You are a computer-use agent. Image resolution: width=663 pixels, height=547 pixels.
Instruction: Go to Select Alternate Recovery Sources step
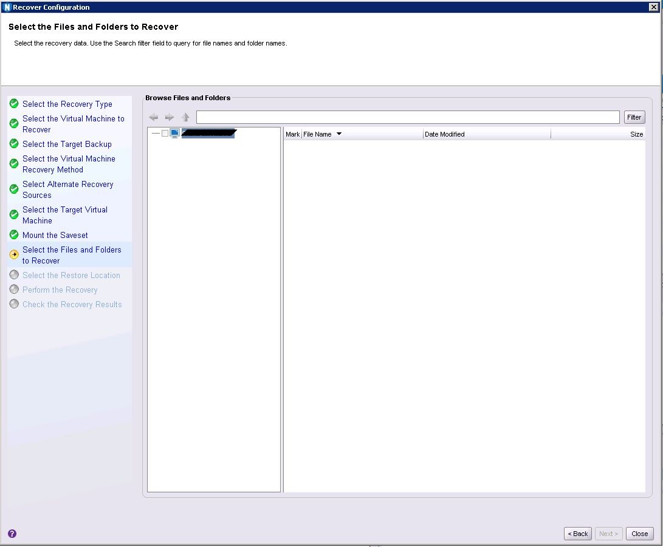click(x=67, y=189)
